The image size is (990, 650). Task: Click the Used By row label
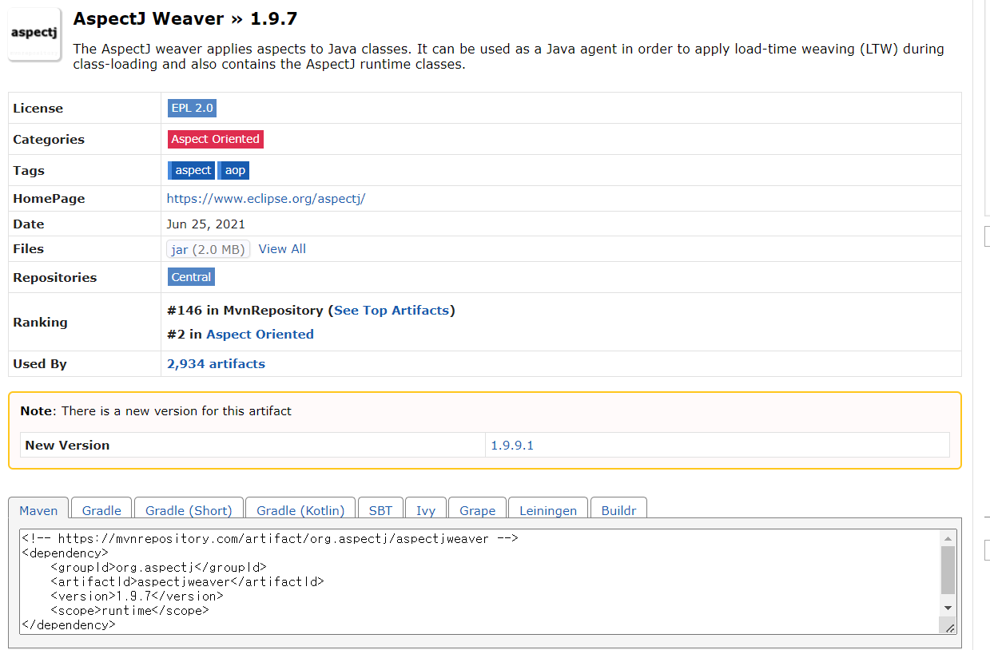pos(40,363)
